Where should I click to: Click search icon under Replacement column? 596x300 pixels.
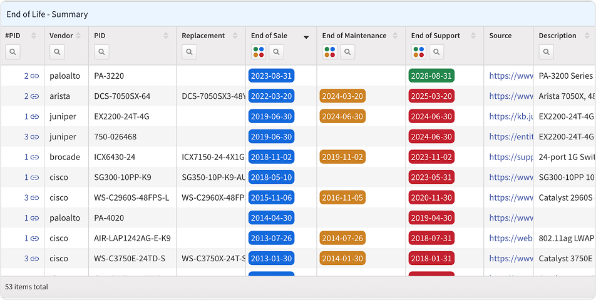[189, 52]
